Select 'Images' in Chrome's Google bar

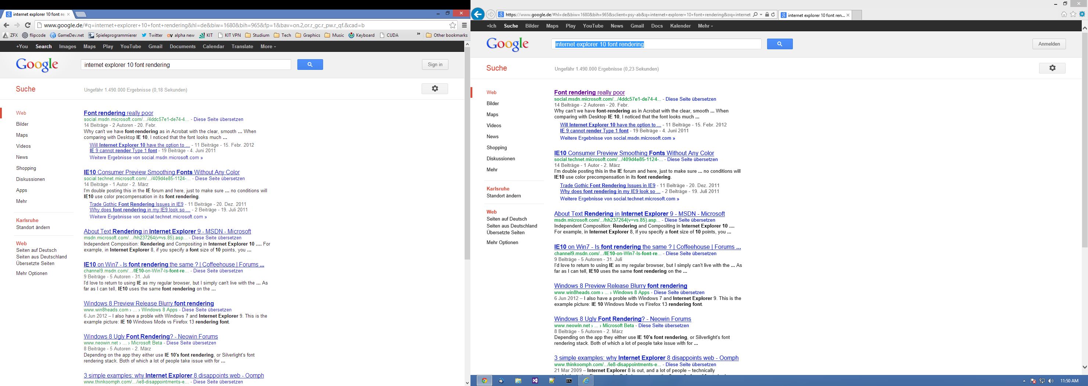pos(68,46)
